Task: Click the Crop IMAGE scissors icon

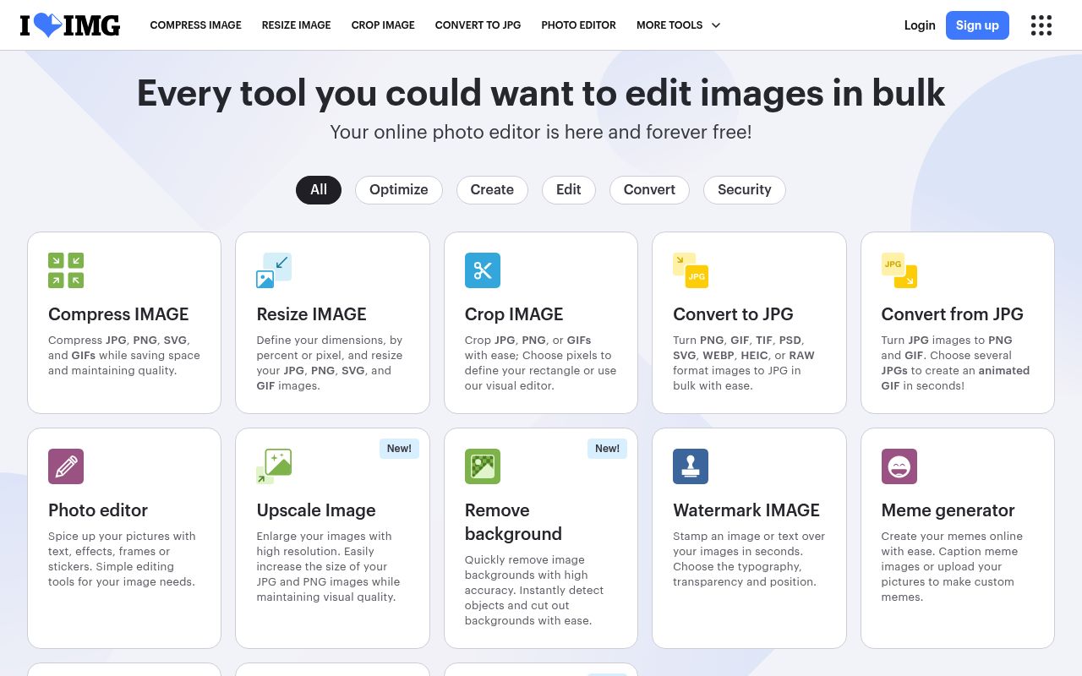Action: click(483, 270)
